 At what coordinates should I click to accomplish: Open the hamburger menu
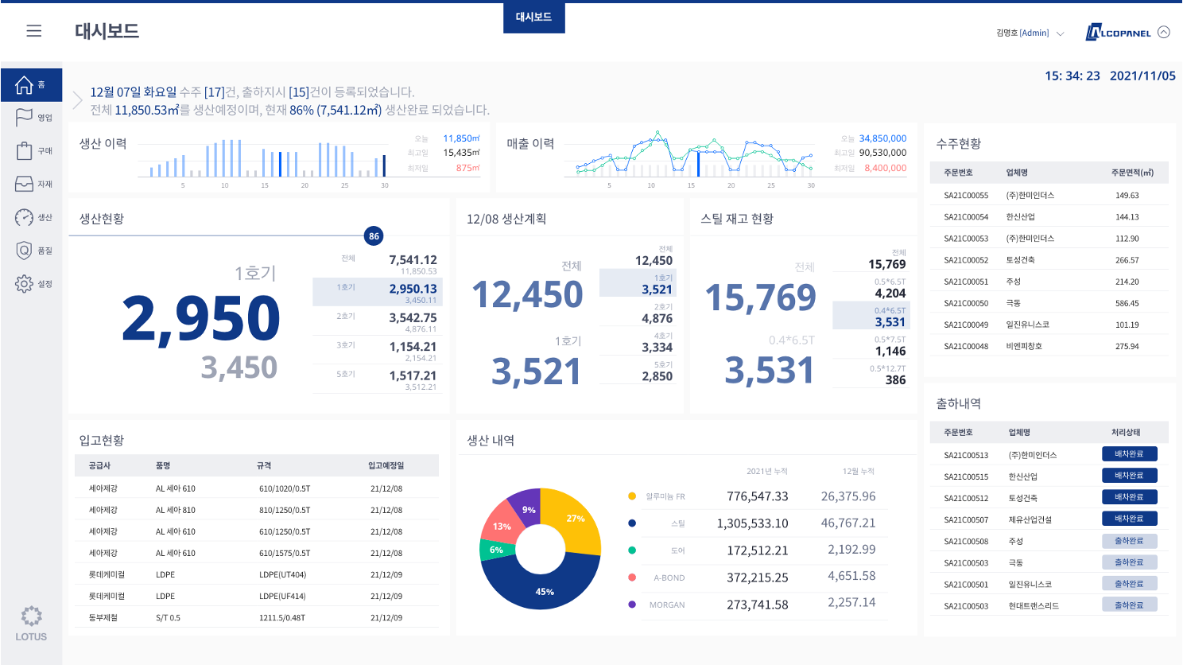33,31
